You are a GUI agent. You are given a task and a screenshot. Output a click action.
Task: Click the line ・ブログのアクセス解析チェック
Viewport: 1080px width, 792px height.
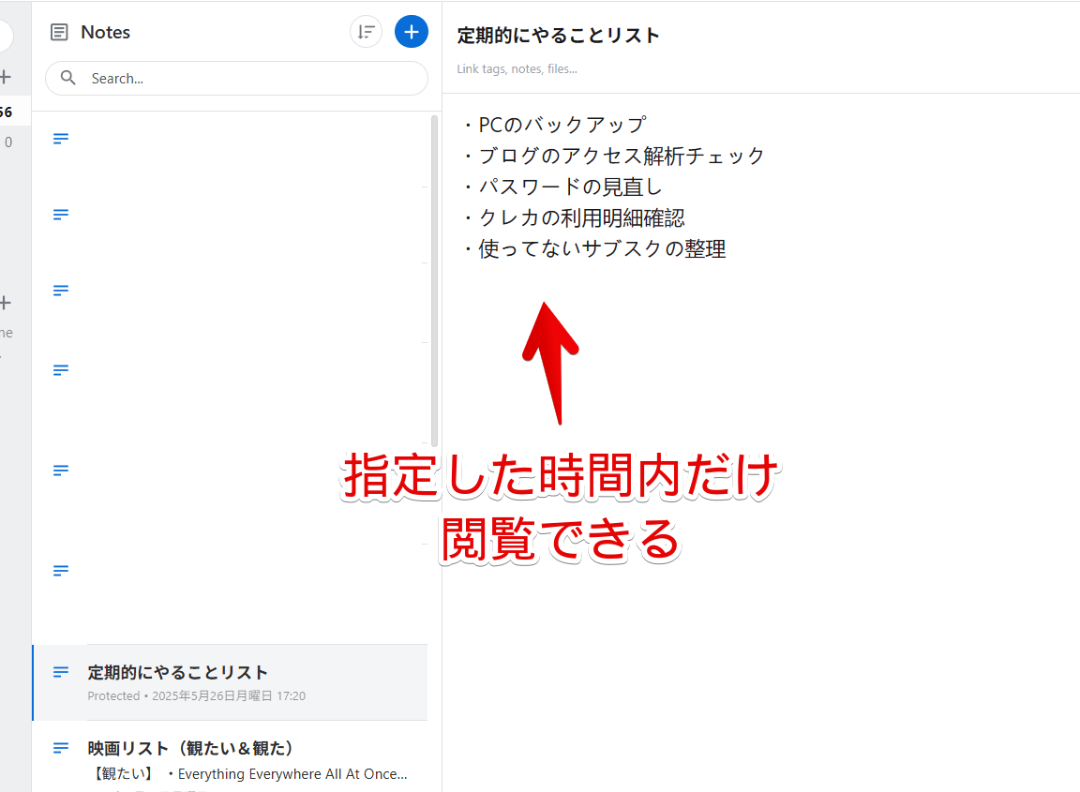(x=614, y=156)
